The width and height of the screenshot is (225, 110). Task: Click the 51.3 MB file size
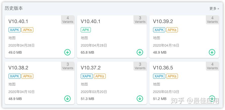click(87, 99)
